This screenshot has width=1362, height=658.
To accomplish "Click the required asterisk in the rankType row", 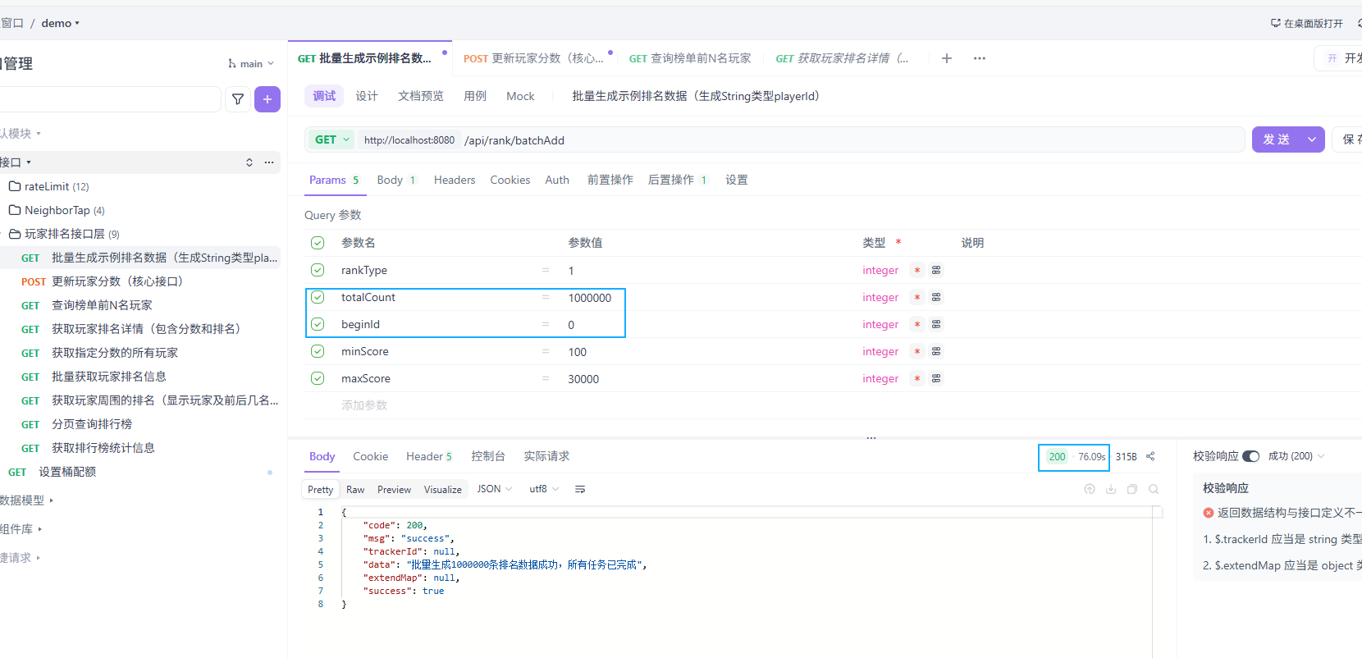I will tap(917, 270).
